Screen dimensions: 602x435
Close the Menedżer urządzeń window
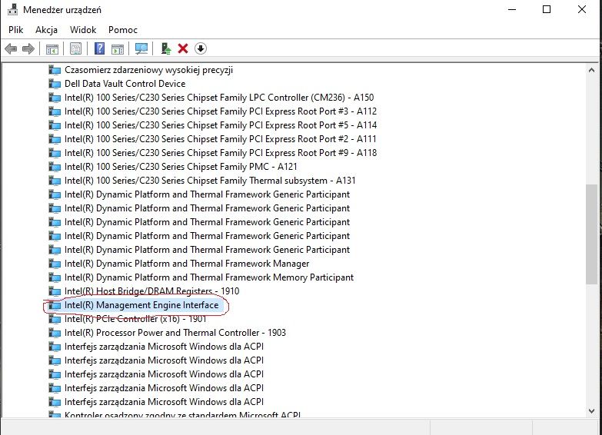(582, 9)
